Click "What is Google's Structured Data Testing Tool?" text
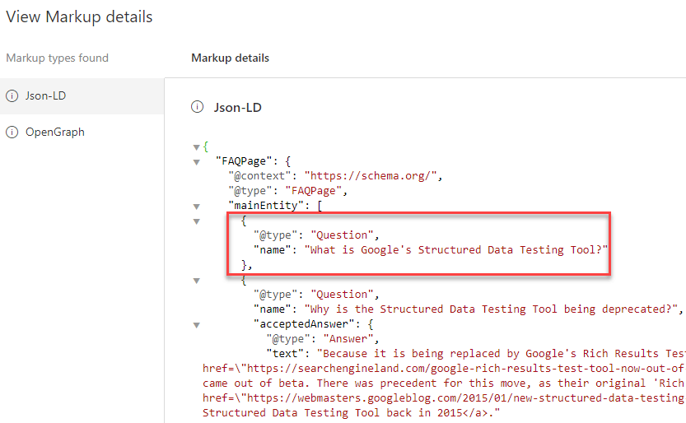Viewport: 686px width, 423px height. click(456, 250)
